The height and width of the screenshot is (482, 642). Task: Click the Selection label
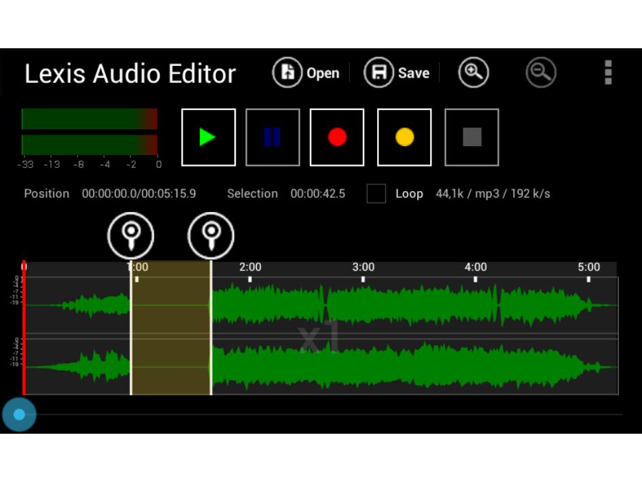click(x=252, y=194)
